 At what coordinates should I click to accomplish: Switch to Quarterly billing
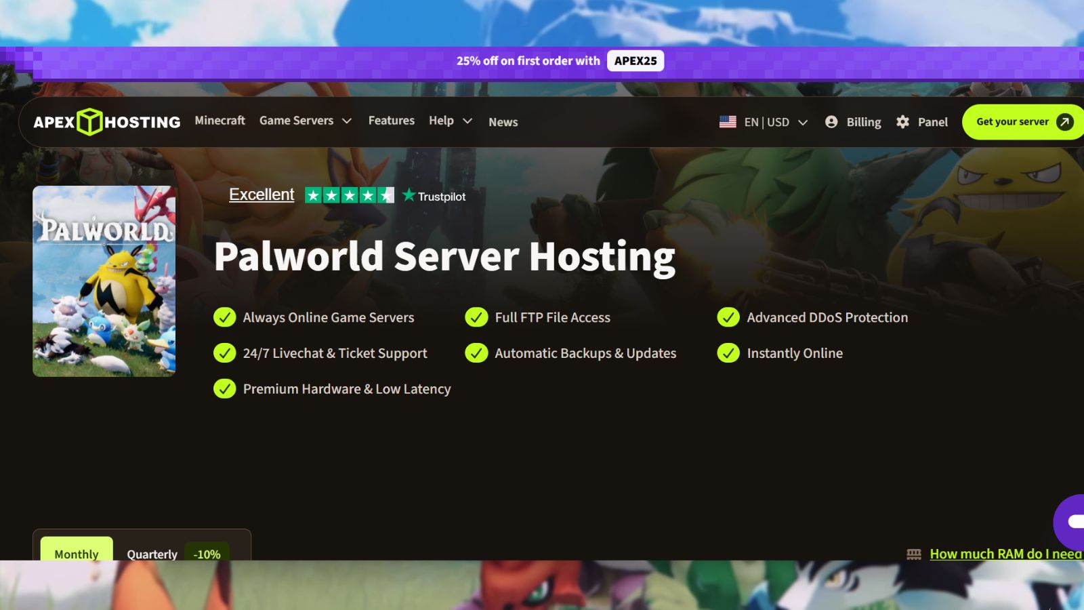pos(151,554)
